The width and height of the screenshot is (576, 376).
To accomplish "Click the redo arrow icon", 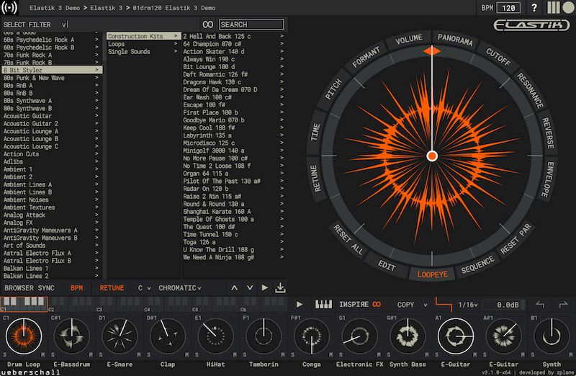I will click(563, 305).
